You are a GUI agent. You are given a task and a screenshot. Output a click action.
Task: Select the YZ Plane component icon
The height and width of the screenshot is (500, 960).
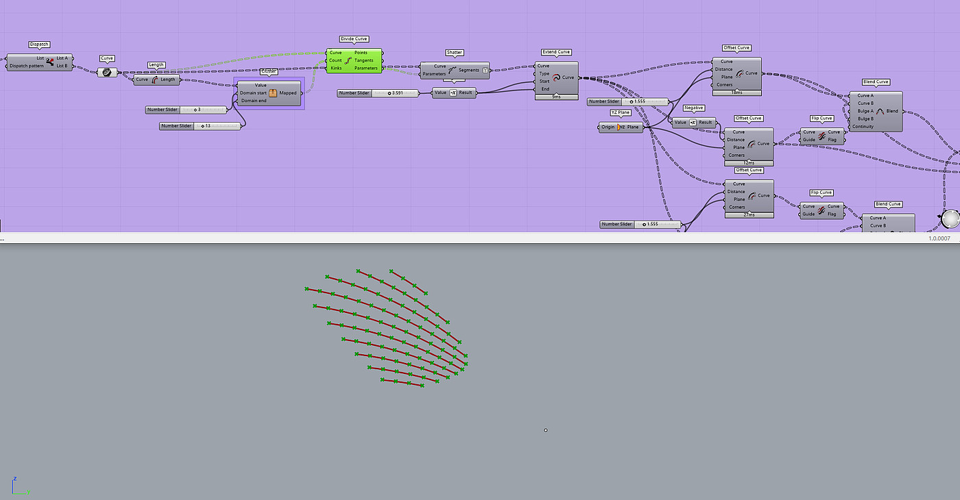click(x=621, y=127)
